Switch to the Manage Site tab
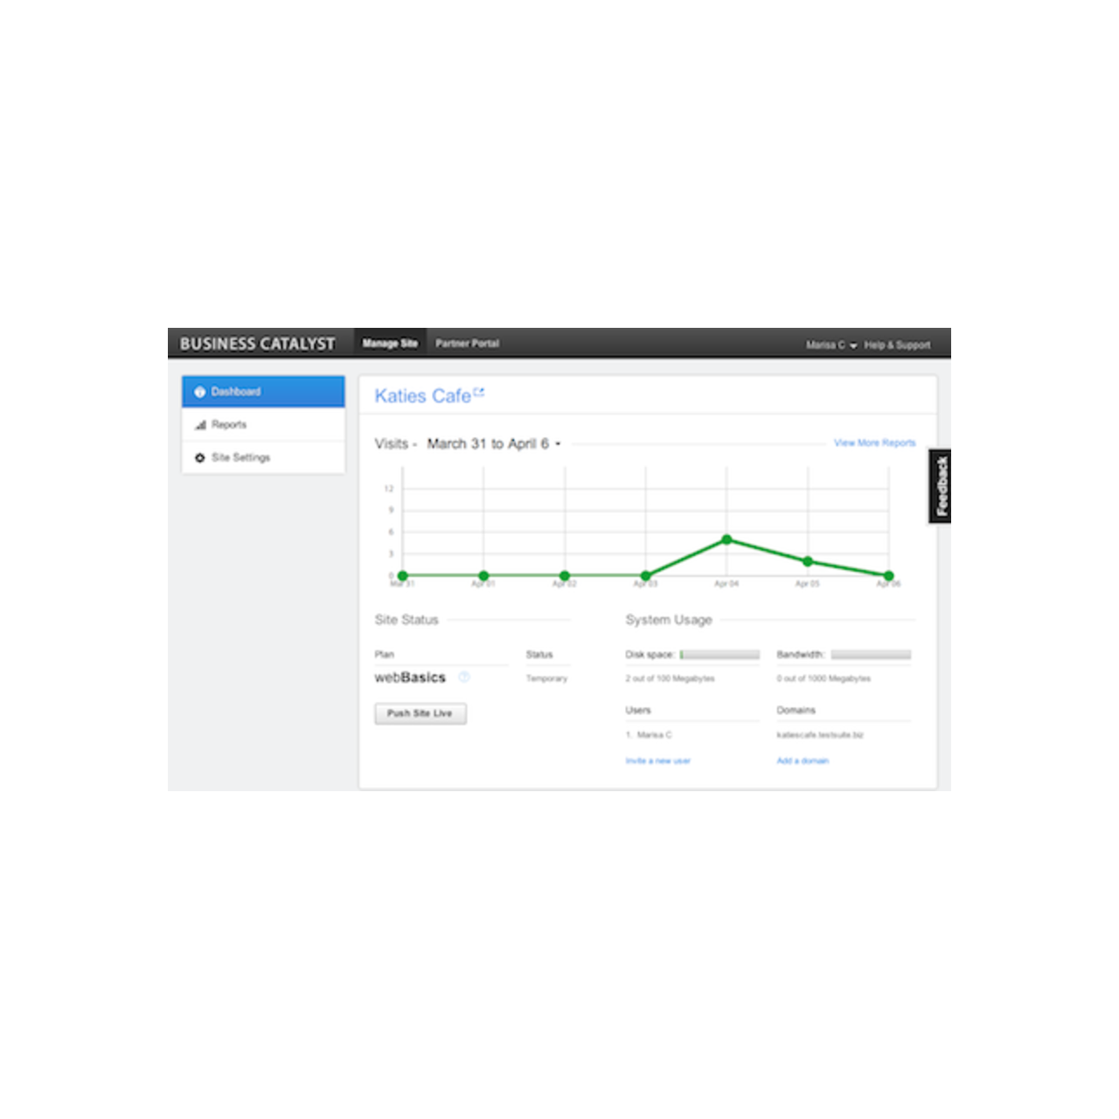 (x=390, y=344)
